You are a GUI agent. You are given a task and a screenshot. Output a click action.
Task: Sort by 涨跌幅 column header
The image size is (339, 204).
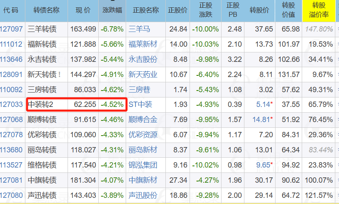tap(112, 10)
